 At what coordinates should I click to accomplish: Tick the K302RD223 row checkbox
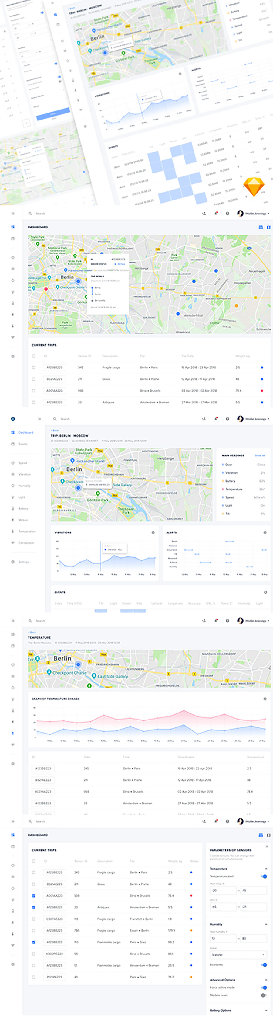[x=33, y=954]
